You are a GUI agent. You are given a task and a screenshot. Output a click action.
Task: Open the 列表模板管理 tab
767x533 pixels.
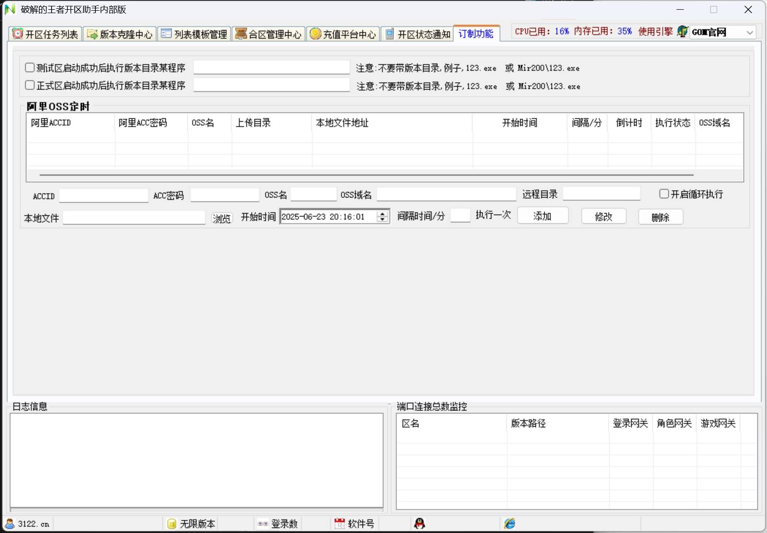pyautogui.click(x=194, y=34)
